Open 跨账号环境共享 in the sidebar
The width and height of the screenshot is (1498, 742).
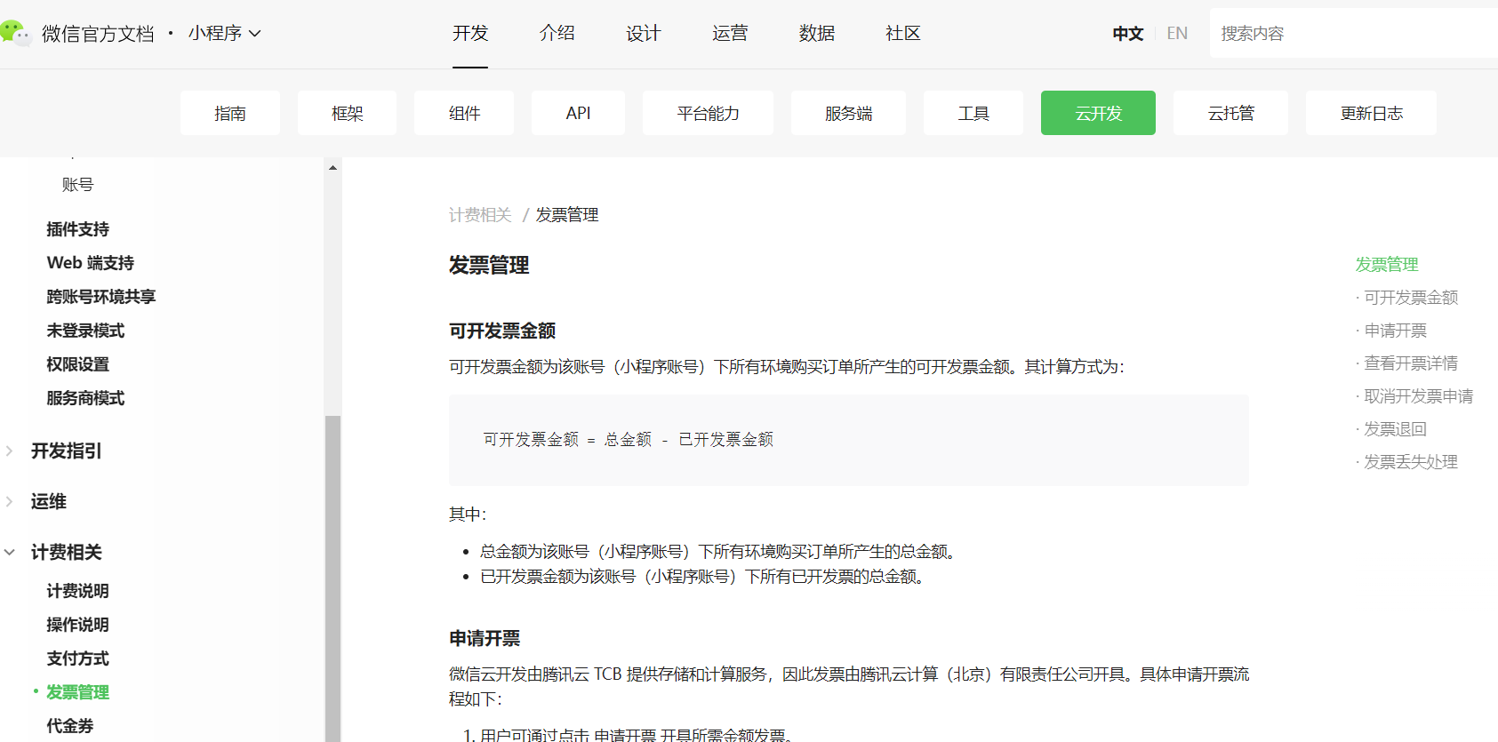coord(101,297)
